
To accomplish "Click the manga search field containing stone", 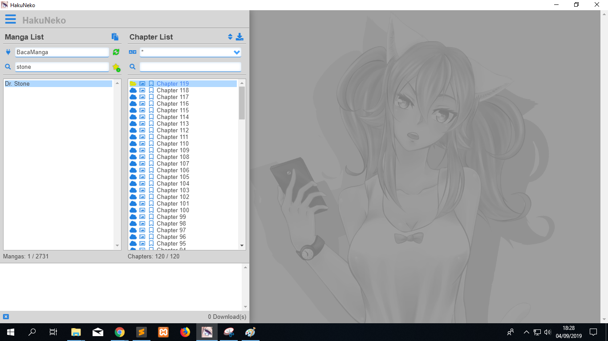I will click(x=62, y=67).
